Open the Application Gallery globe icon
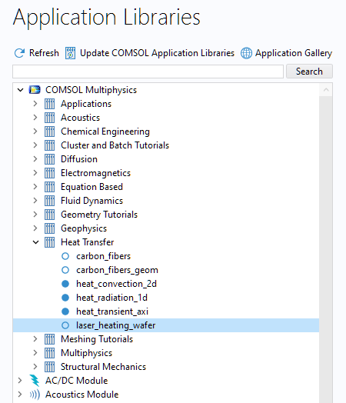This screenshot has height=403, width=346. [x=246, y=53]
